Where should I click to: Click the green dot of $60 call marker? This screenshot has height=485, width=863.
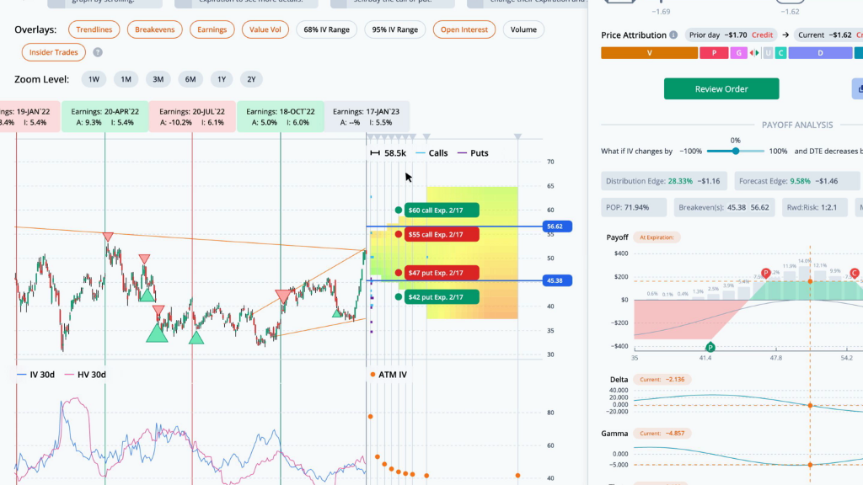(x=399, y=210)
